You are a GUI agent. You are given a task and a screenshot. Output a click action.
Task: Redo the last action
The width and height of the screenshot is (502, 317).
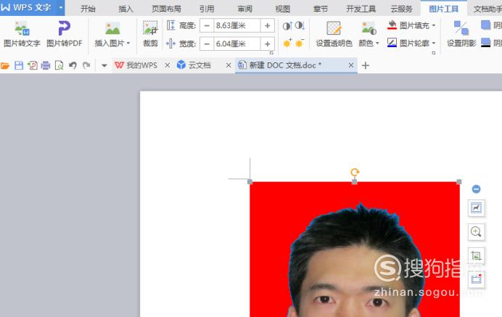(86, 65)
